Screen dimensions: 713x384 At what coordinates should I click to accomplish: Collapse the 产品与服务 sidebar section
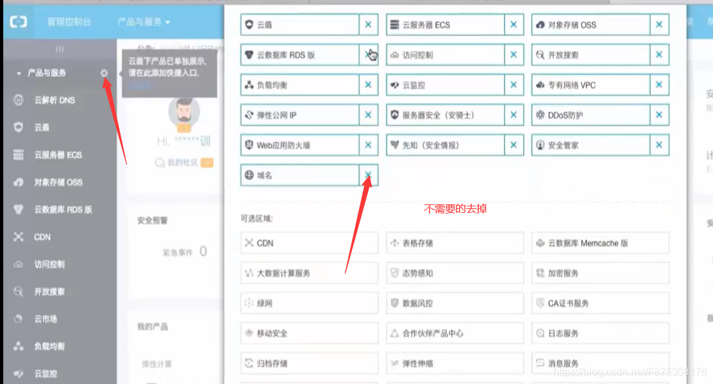click(19, 73)
